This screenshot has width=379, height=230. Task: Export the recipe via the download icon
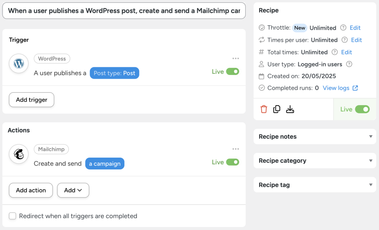point(290,109)
